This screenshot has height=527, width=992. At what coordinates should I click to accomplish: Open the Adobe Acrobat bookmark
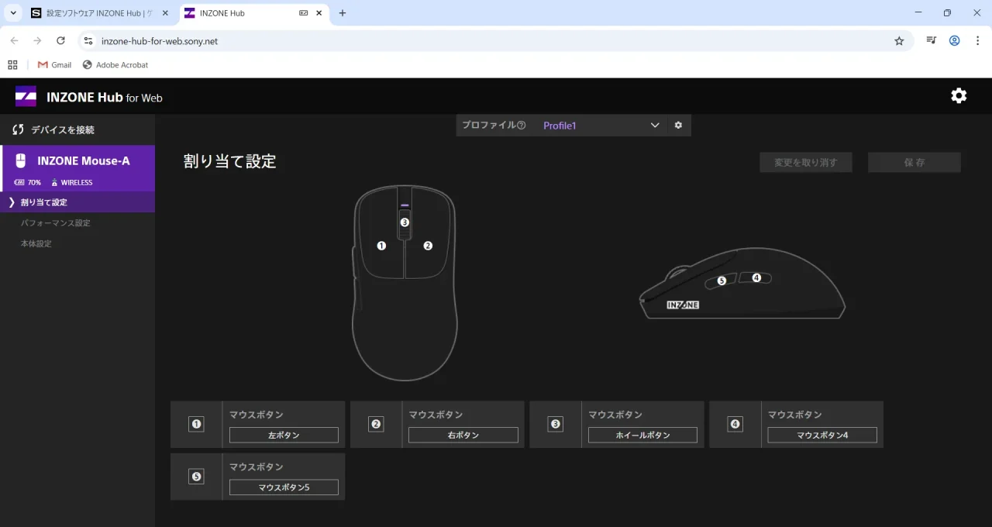click(x=115, y=65)
